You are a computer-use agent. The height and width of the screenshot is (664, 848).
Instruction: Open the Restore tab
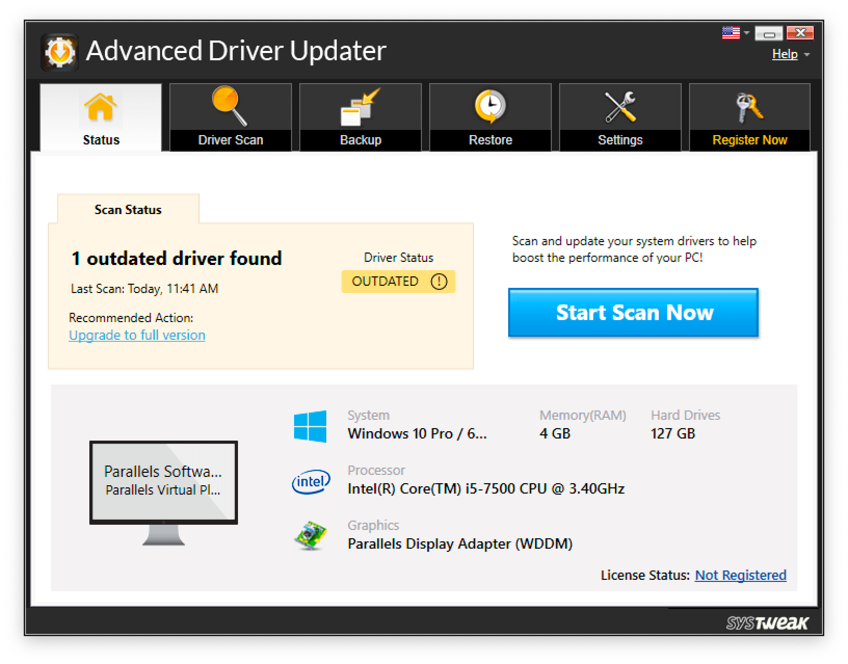491,117
